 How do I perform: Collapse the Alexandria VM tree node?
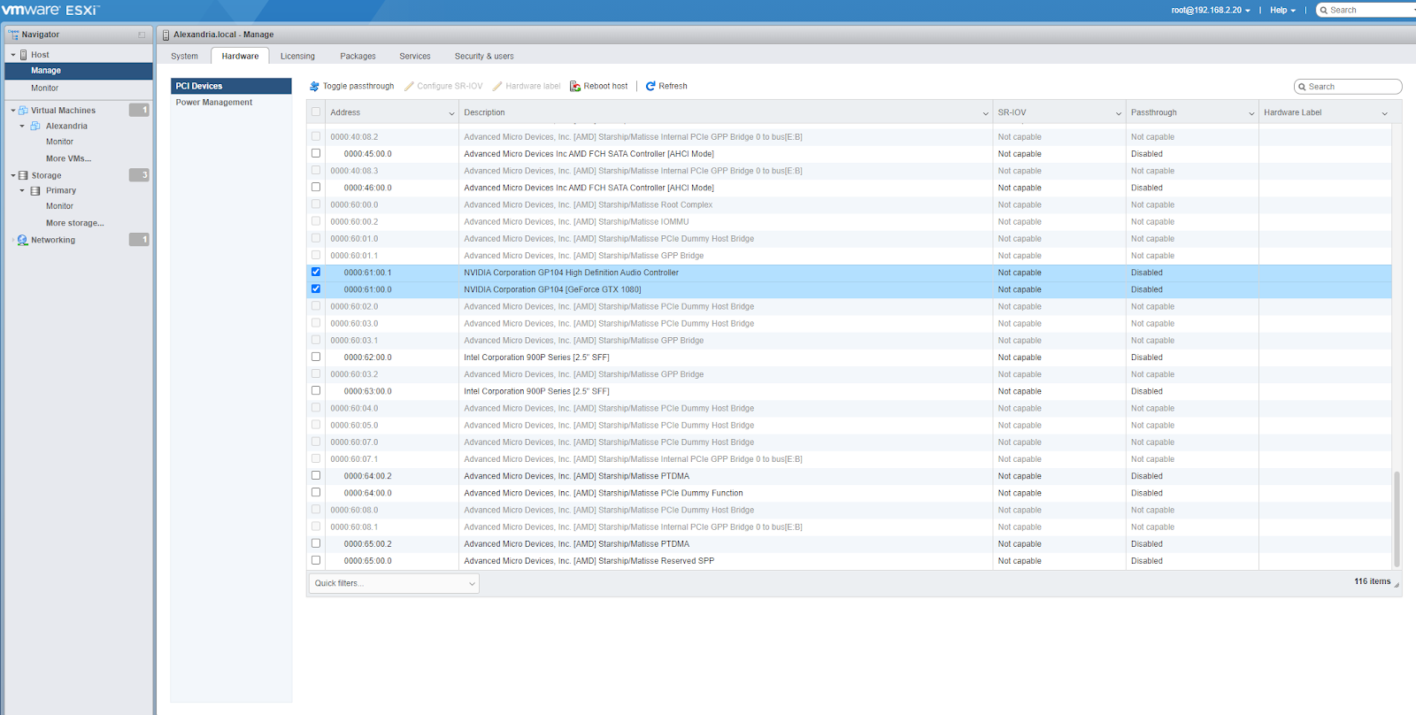(x=22, y=127)
